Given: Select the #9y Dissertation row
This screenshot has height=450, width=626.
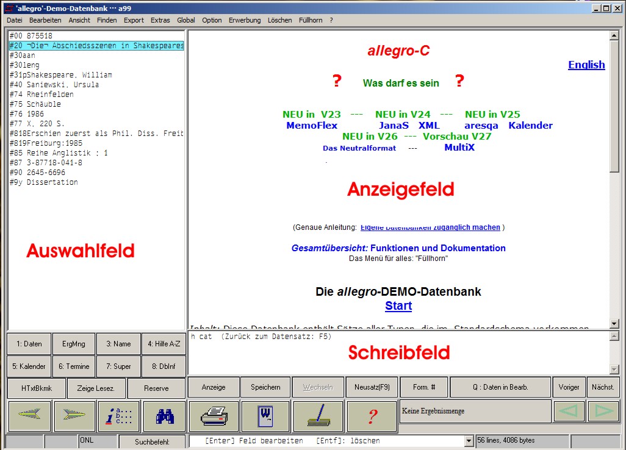Looking at the screenshot, I should coord(96,182).
